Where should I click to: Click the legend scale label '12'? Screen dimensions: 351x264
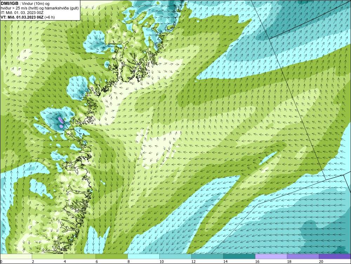click(193, 262)
